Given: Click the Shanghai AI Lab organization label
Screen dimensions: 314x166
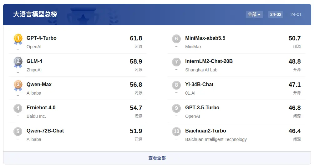Looking at the screenshot, I should (x=201, y=70).
